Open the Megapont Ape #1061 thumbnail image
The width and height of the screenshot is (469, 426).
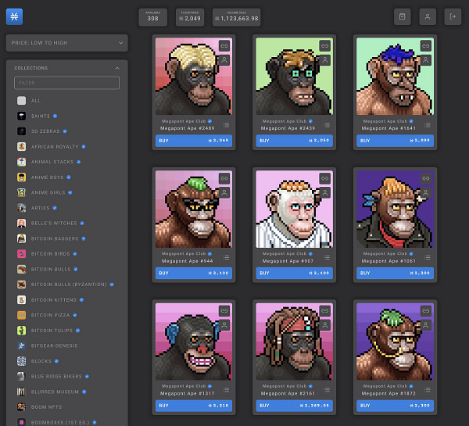pos(395,209)
